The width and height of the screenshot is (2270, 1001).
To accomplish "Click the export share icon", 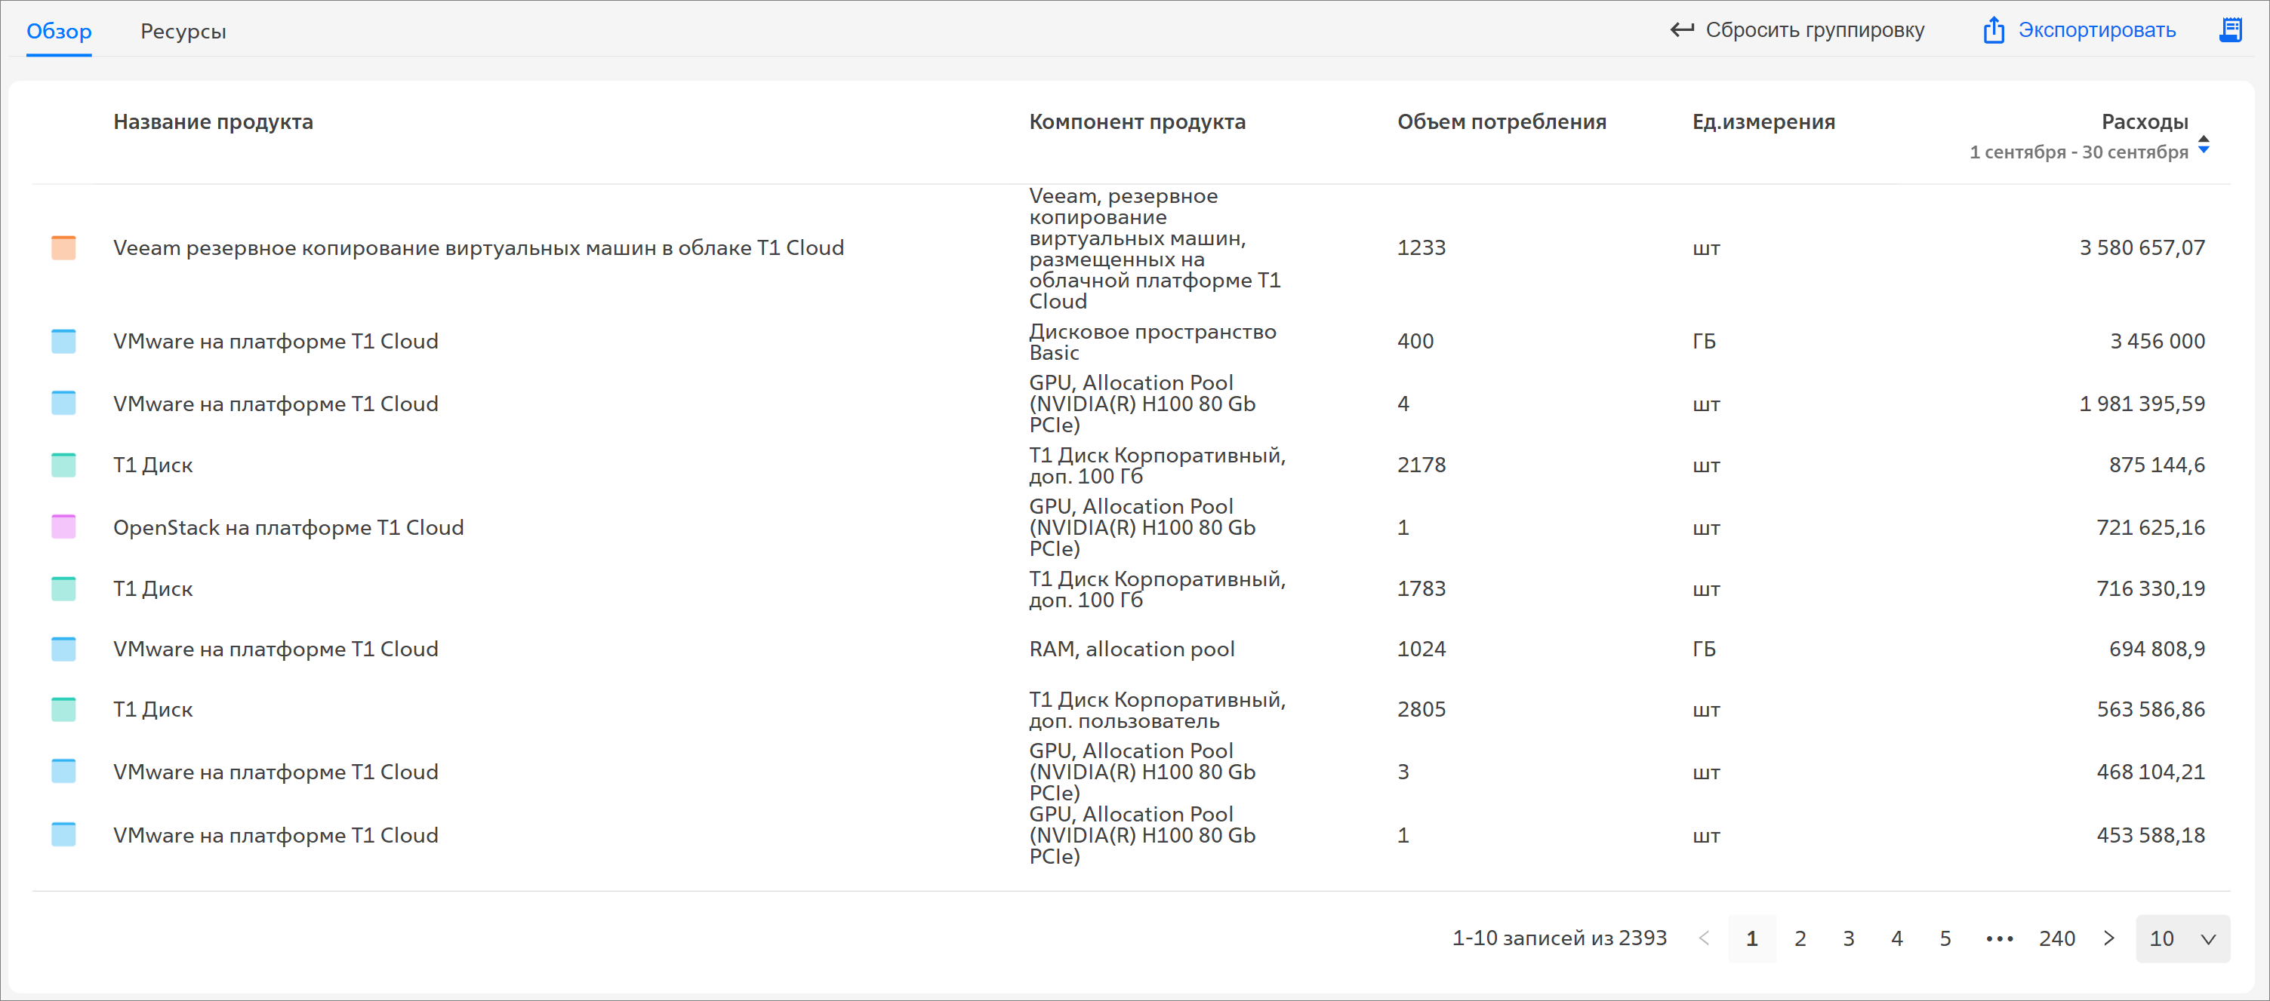I will (x=1993, y=30).
